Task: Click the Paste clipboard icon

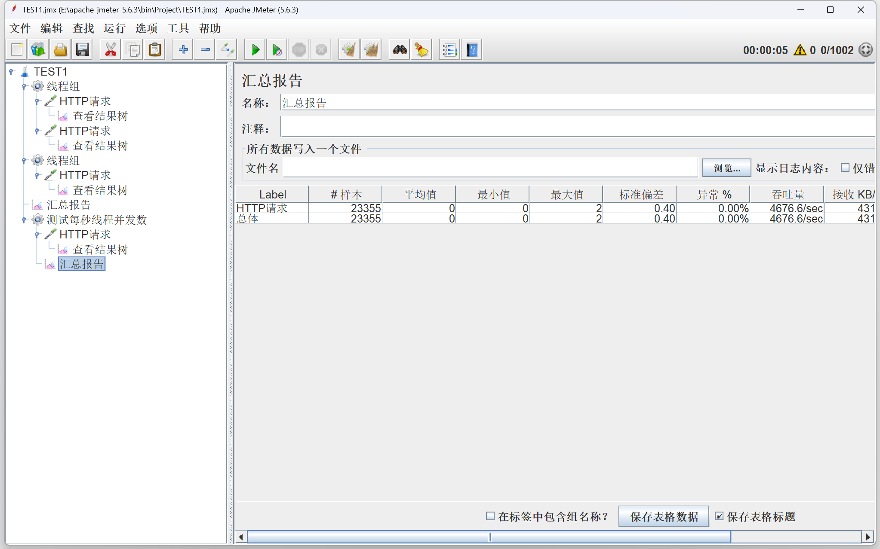Action: pyautogui.click(x=154, y=50)
